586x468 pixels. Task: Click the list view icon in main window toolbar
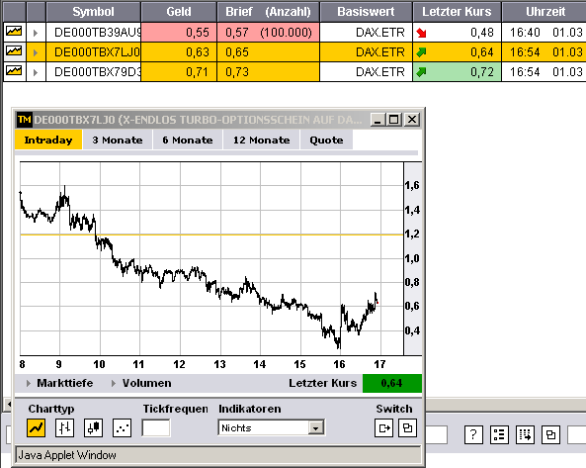(499, 434)
